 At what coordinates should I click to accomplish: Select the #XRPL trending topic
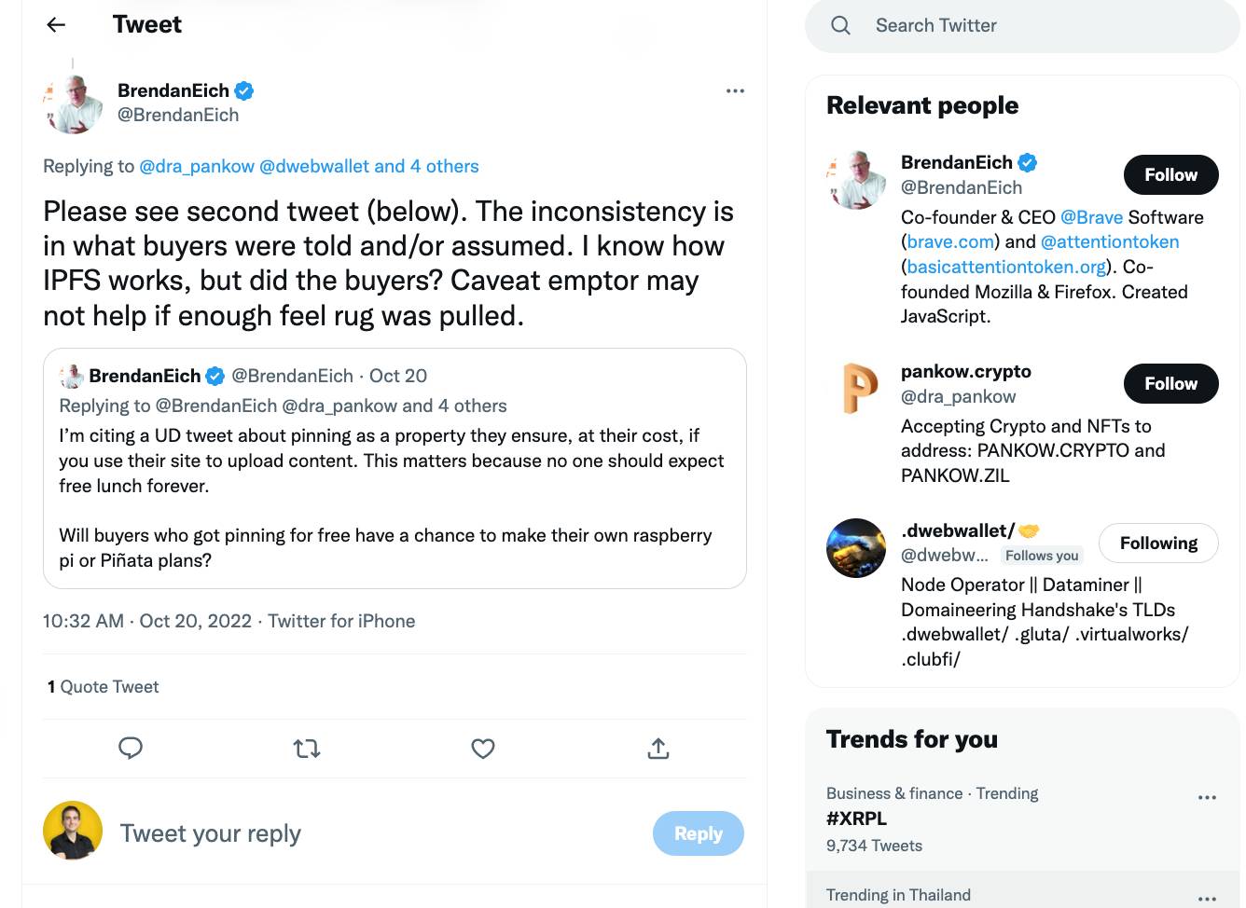(857, 818)
